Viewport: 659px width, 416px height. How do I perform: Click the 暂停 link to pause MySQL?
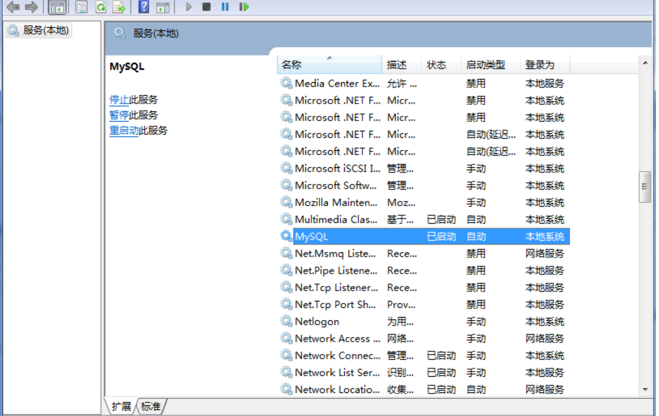(119, 115)
